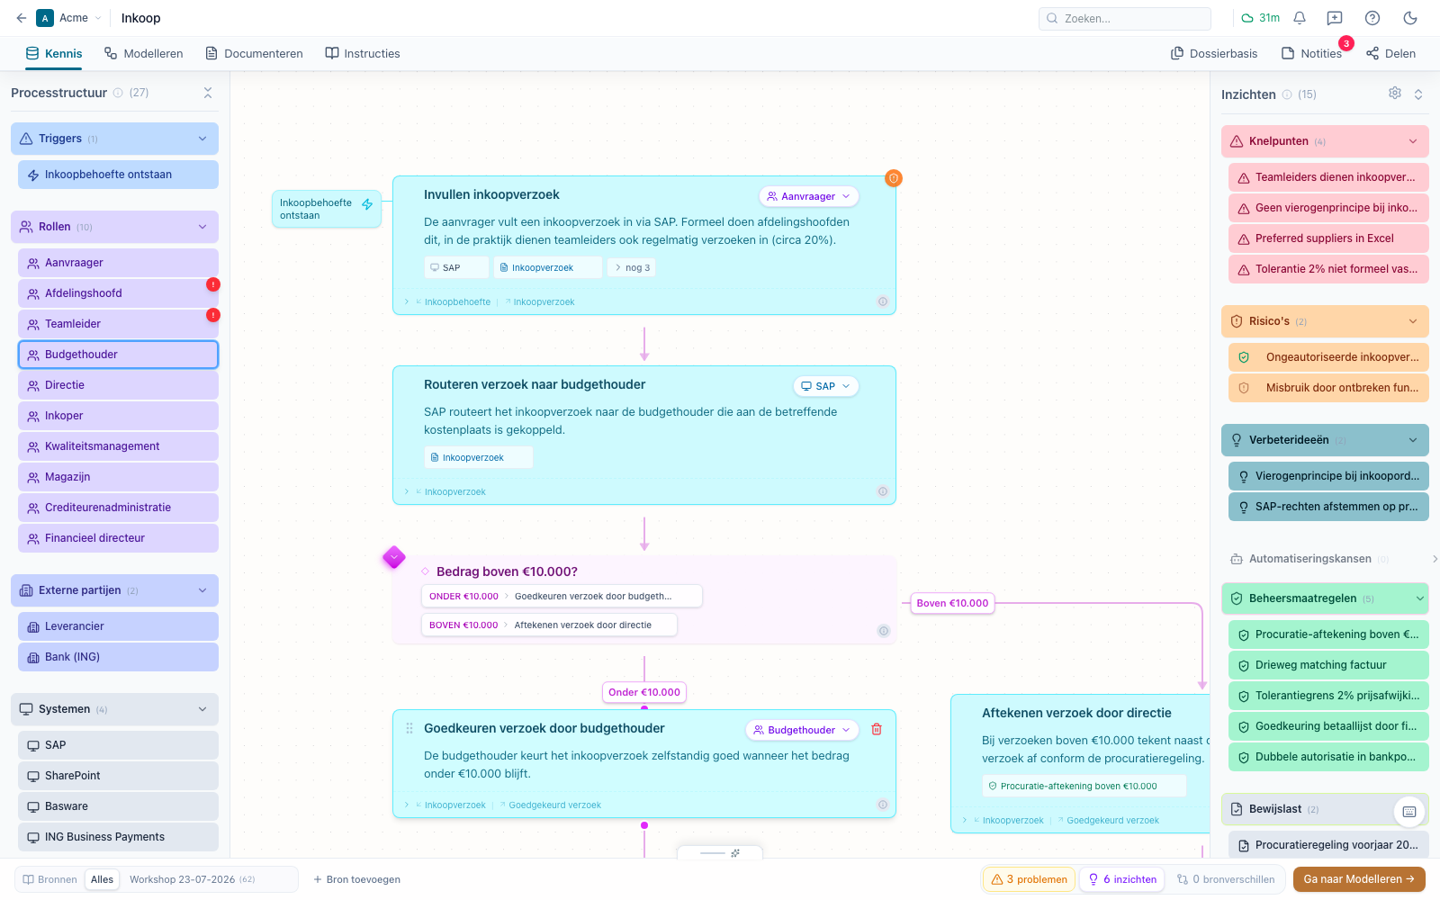Open Inzichten settings gear

pyautogui.click(x=1395, y=94)
